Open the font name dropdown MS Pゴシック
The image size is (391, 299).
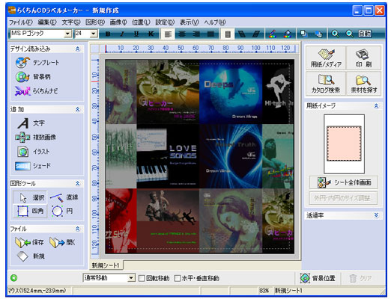(67, 34)
